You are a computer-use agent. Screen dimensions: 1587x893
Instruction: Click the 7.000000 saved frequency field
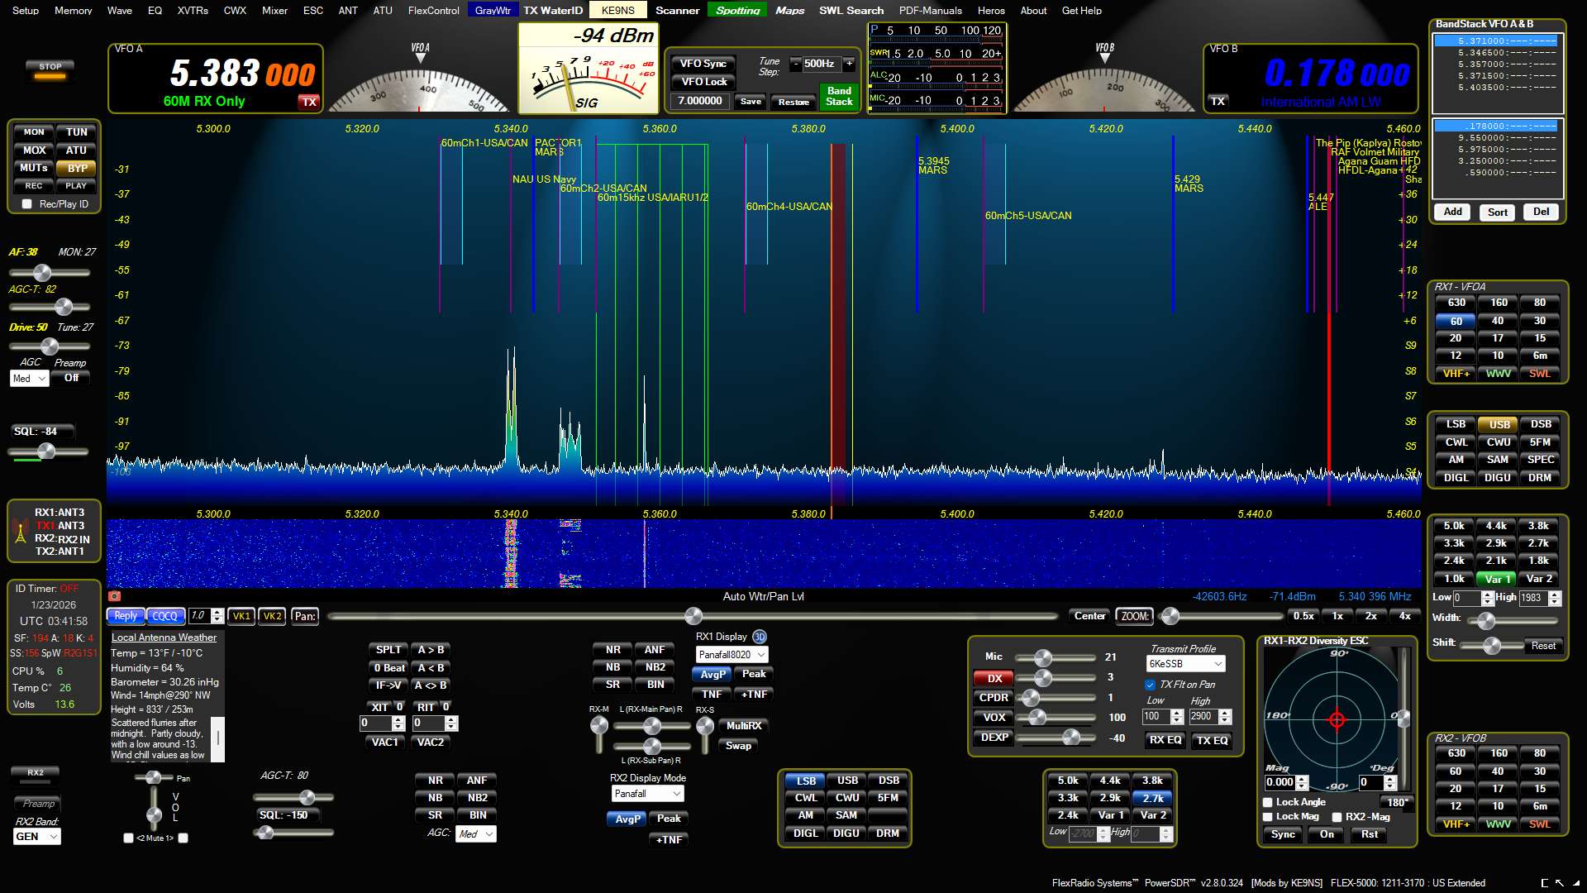pos(699,101)
